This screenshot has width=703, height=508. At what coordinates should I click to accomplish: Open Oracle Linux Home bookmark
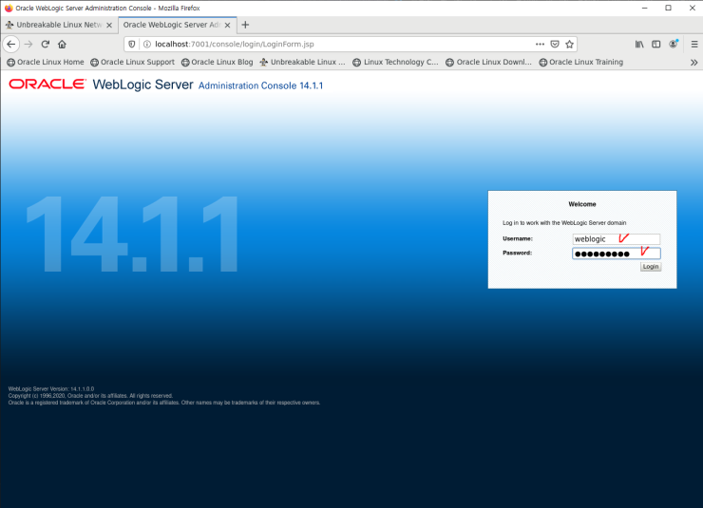click(x=46, y=63)
